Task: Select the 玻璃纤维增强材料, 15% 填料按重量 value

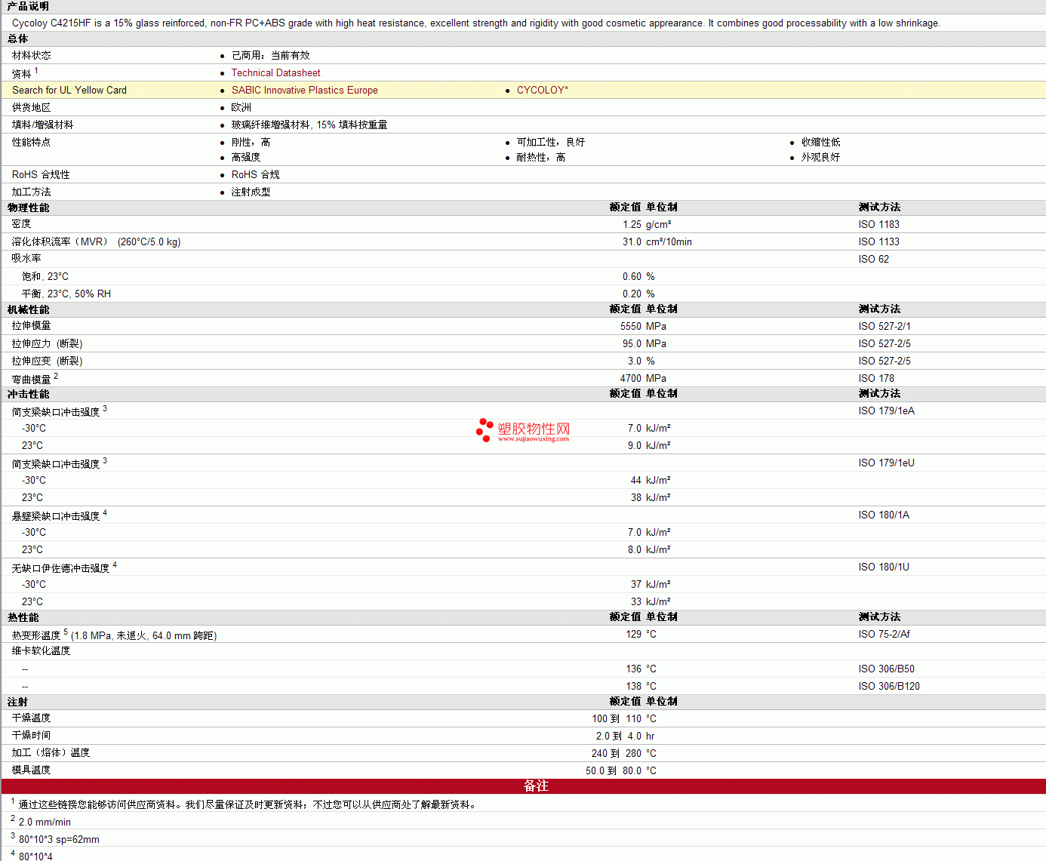Action: tap(309, 125)
